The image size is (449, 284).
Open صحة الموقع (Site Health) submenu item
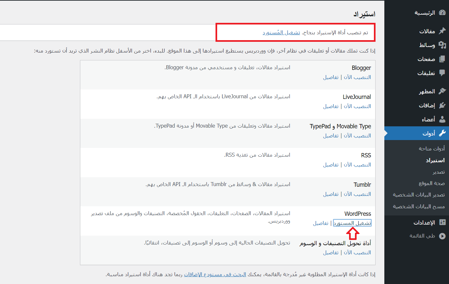tap(431, 183)
